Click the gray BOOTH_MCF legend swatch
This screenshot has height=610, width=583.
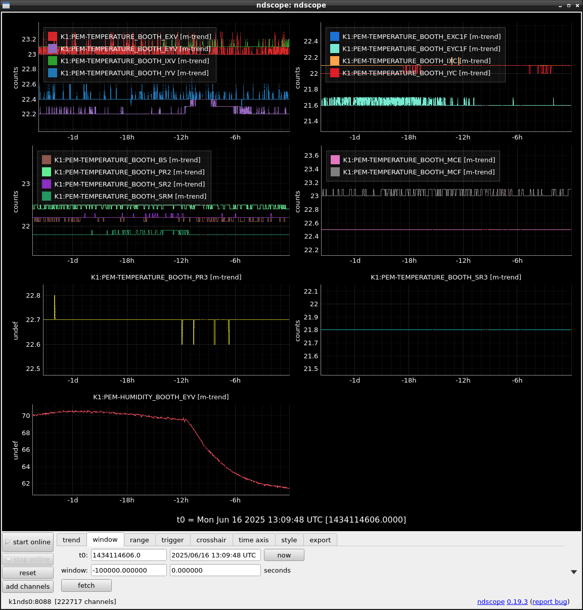click(335, 172)
